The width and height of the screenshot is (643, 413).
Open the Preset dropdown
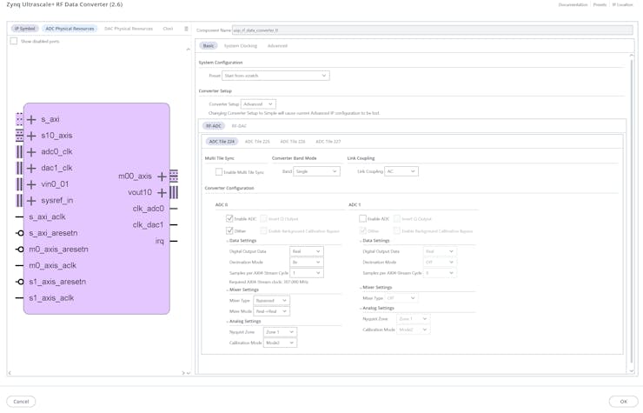click(275, 76)
